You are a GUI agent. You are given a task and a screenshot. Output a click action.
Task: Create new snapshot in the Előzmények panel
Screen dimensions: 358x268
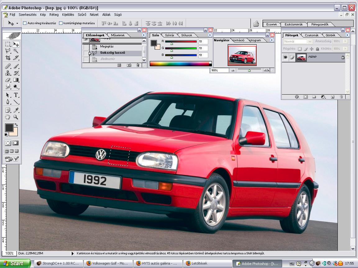click(x=129, y=65)
